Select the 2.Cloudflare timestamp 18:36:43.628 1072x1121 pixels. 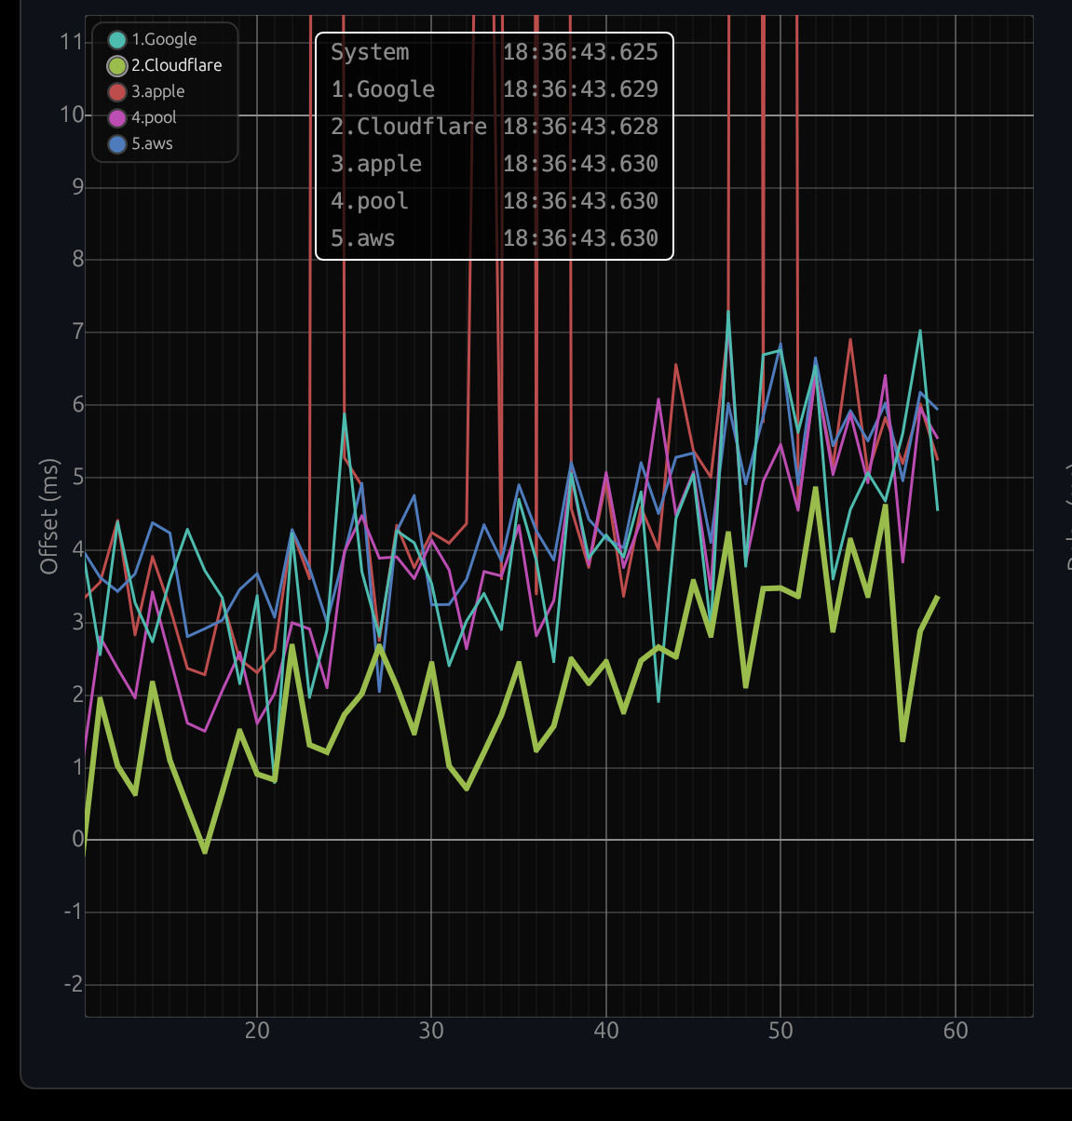(580, 127)
